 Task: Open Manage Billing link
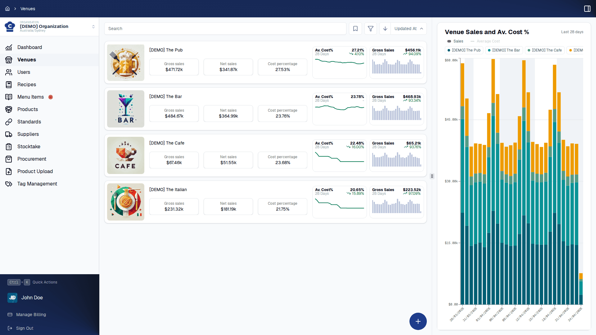pos(31,315)
